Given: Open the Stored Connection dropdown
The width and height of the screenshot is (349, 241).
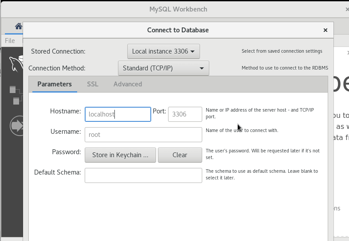Looking at the screenshot, I should (163, 51).
